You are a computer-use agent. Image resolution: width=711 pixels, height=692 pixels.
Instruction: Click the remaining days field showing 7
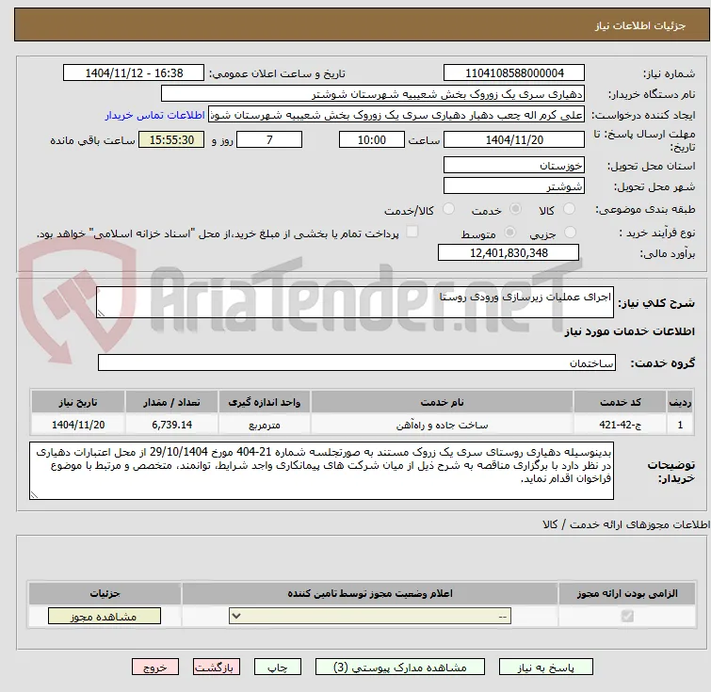[x=269, y=139]
